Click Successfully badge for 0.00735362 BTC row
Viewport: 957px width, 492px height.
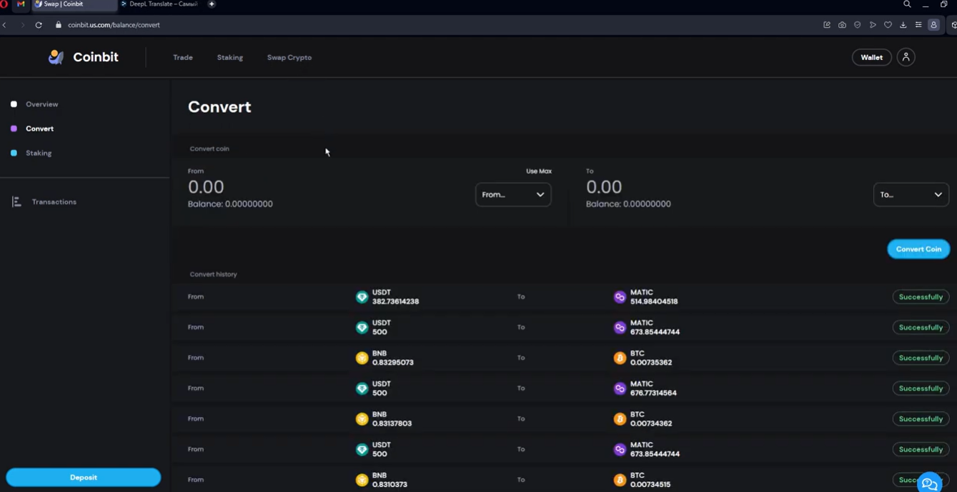pyautogui.click(x=921, y=358)
